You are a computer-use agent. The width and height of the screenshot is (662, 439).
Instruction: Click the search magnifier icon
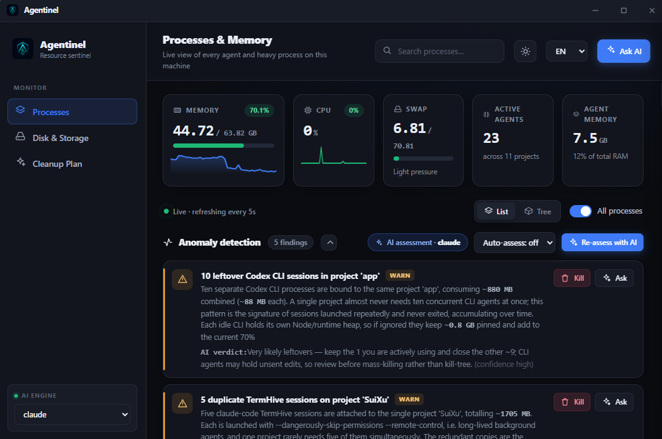click(x=387, y=50)
